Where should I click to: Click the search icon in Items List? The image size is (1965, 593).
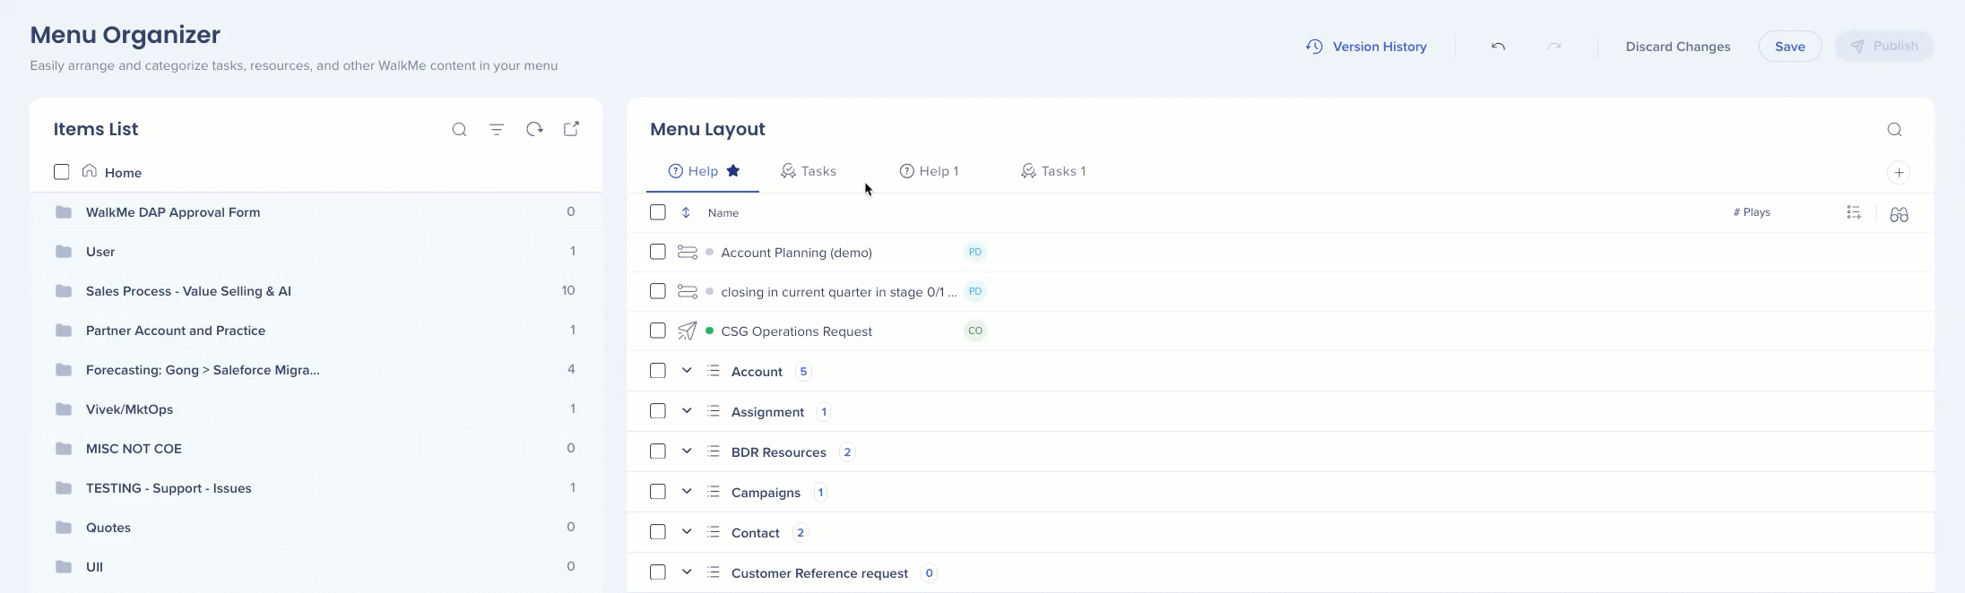(459, 130)
